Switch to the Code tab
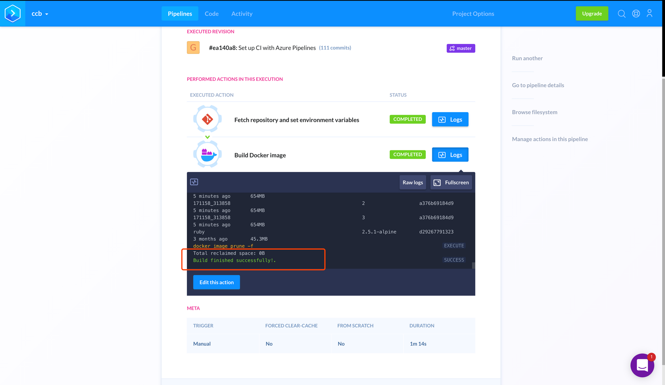The height and width of the screenshot is (385, 665). [x=211, y=14]
